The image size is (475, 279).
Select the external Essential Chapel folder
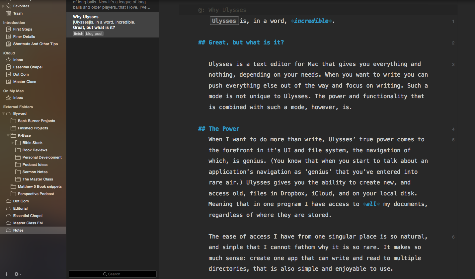tap(33, 216)
